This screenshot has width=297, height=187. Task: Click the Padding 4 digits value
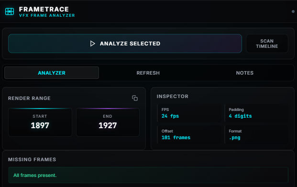240,116
